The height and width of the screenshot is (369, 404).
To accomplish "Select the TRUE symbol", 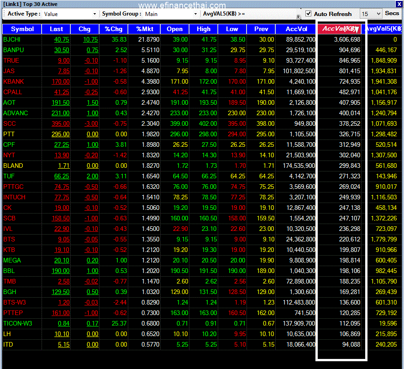I will (11, 61).
